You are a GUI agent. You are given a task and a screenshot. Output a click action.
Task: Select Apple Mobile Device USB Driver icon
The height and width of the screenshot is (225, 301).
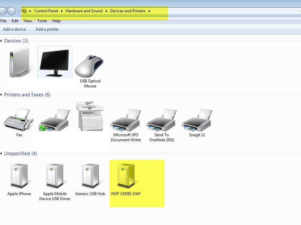tap(55, 176)
